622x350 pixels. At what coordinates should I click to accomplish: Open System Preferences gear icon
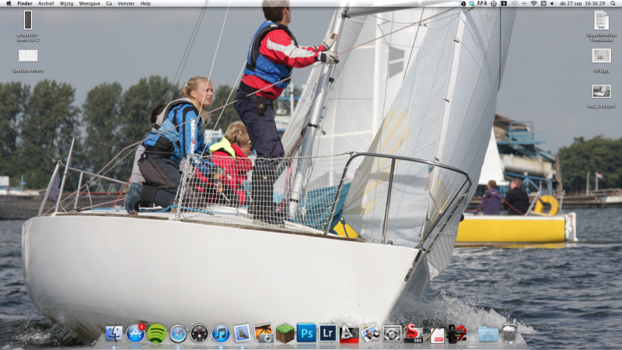392,334
